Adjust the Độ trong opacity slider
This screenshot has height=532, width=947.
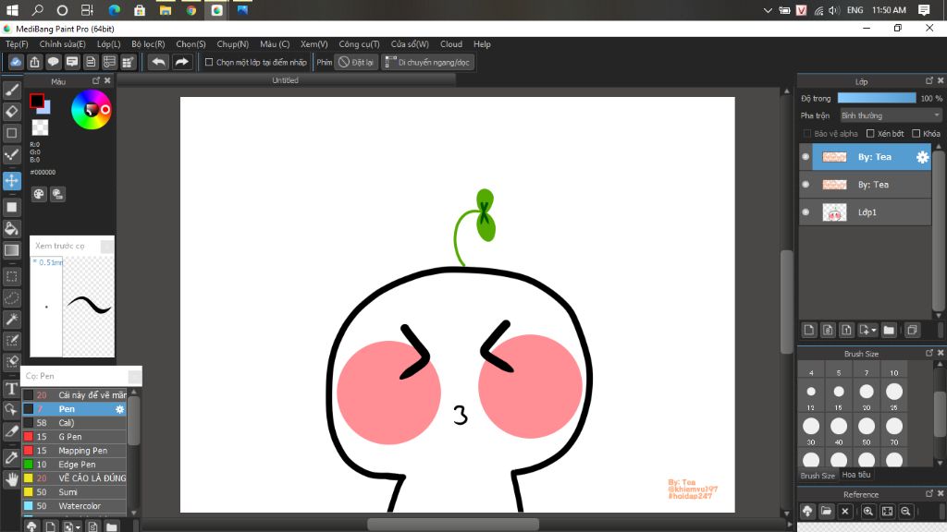(877, 98)
